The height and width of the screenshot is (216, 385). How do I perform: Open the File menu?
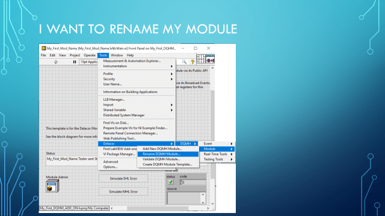tap(43, 55)
